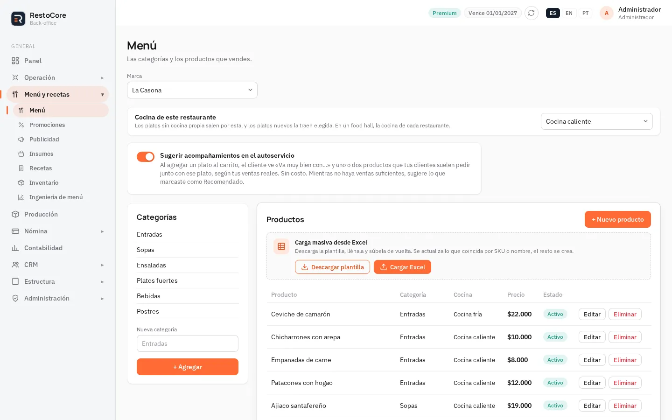The height and width of the screenshot is (420, 672).
Task: Expand the Nómina section arrow
Action: (x=102, y=231)
